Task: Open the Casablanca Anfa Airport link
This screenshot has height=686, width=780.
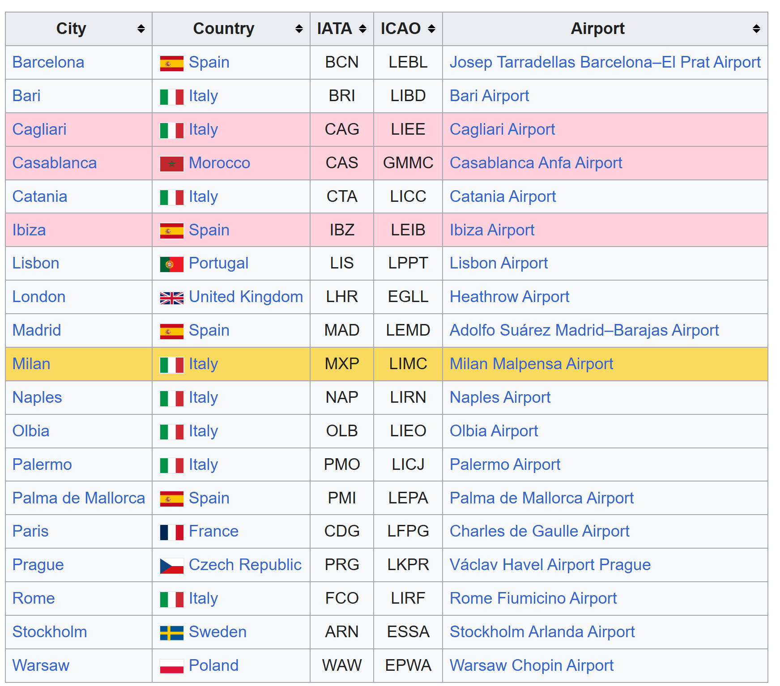Action: pyautogui.click(x=536, y=163)
